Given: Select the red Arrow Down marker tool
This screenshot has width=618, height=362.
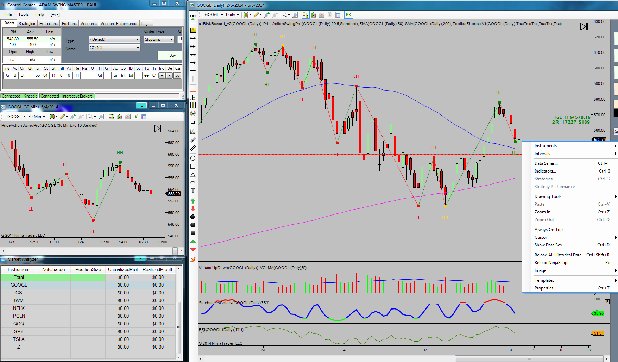Looking at the screenshot, I should (x=193, y=209).
